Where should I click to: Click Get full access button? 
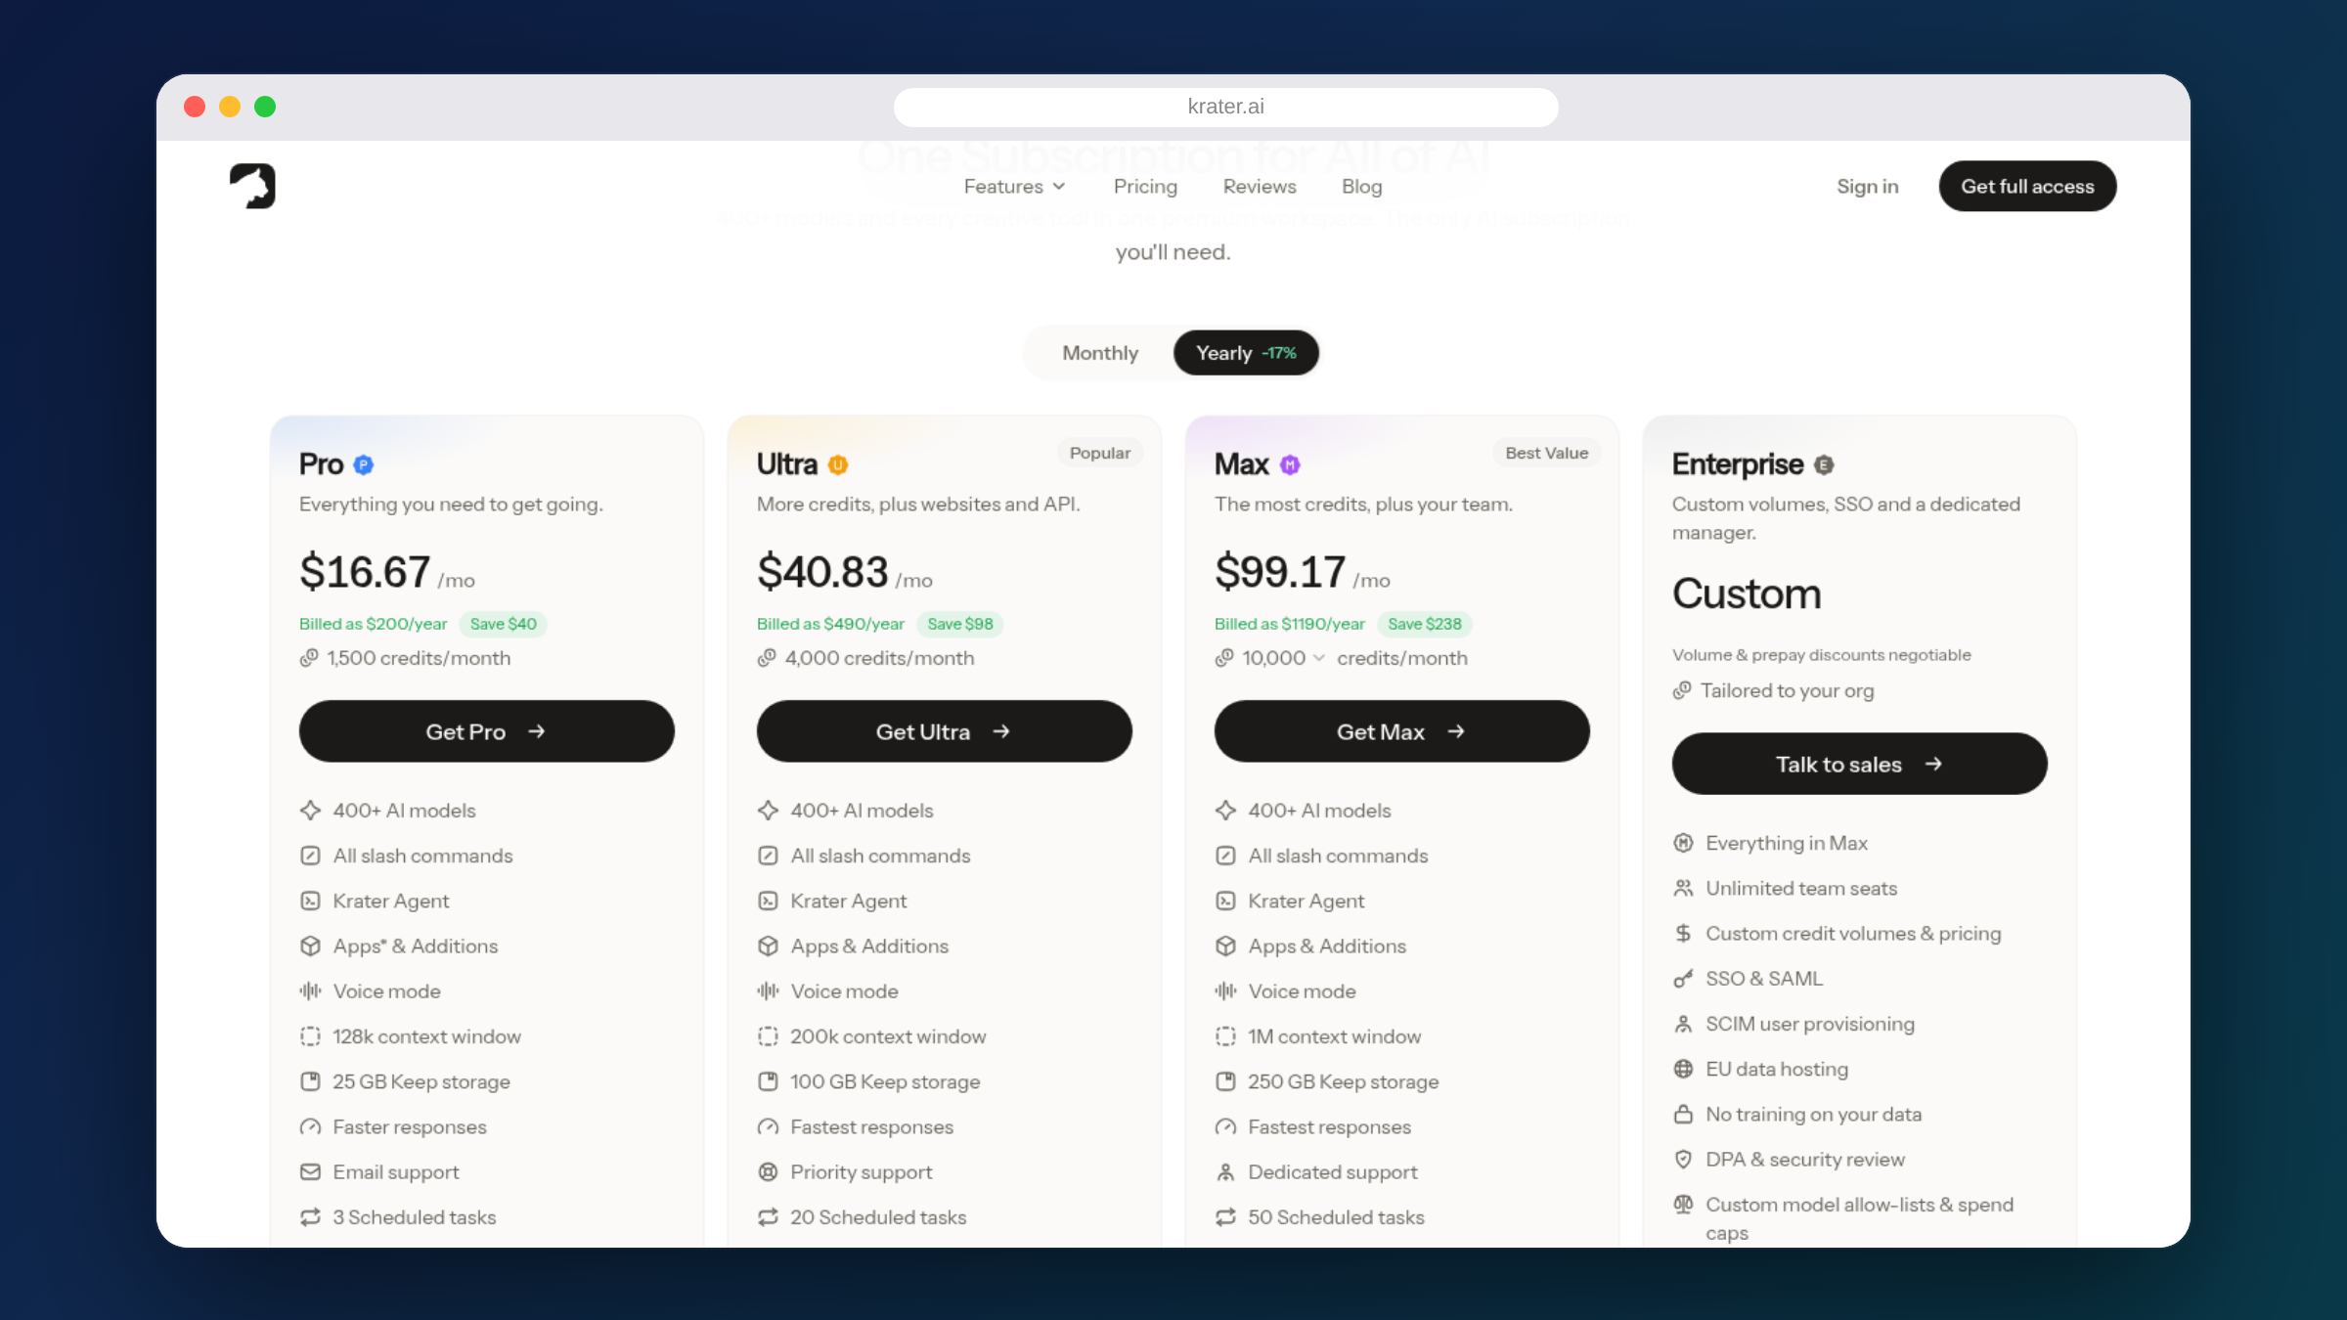[x=2027, y=186]
